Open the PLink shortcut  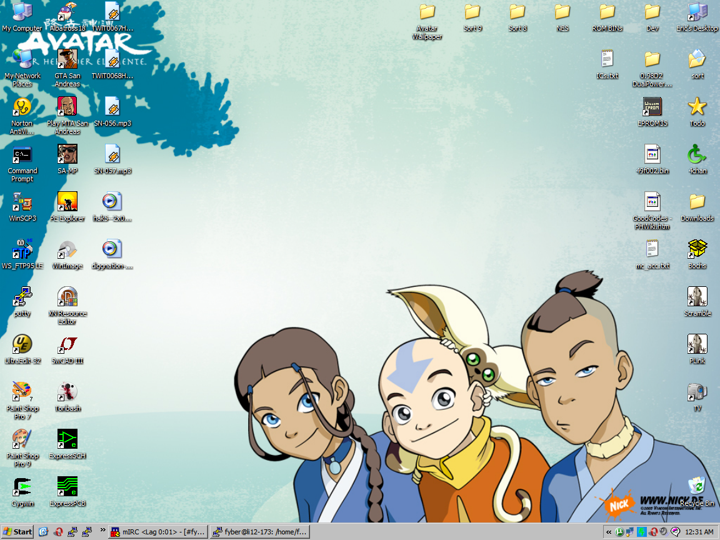pyautogui.click(x=697, y=349)
